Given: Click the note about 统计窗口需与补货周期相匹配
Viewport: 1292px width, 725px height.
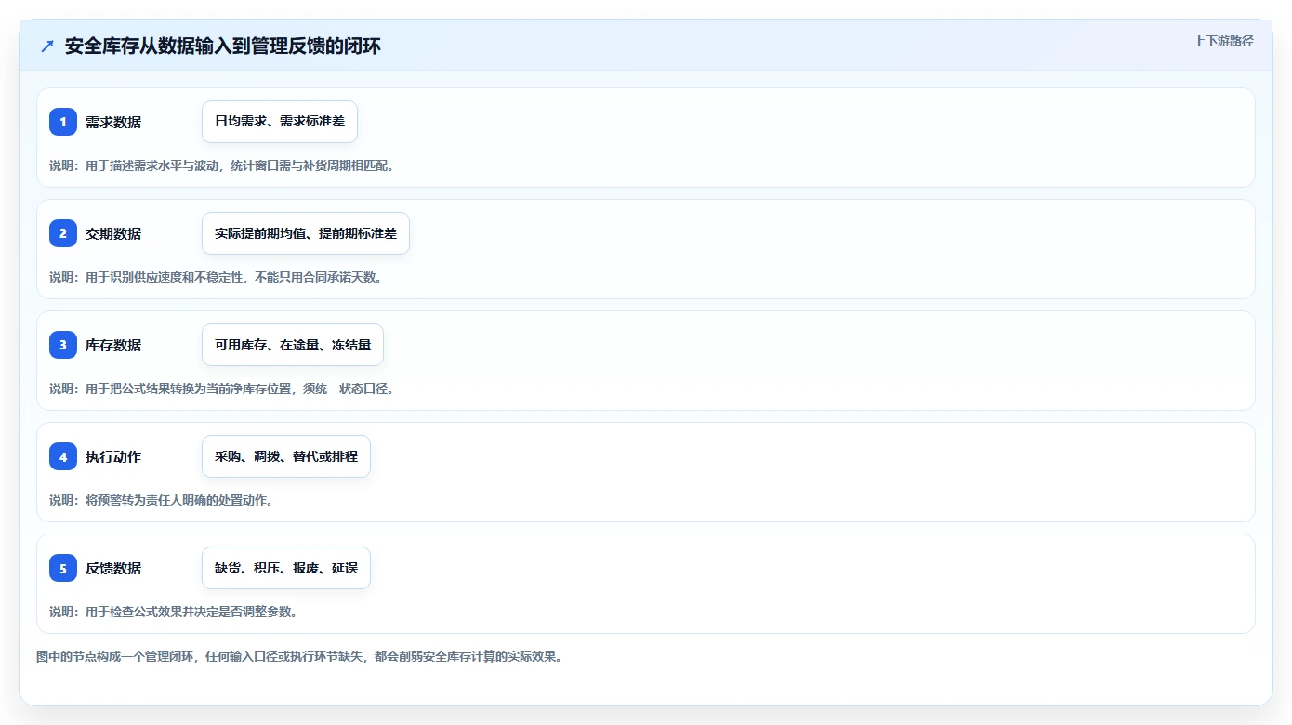Looking at the screenshot, I should pos(222,165).
